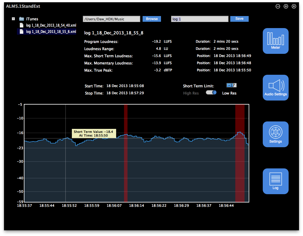Select the iTunes folder icon
This screenshot has width=303, height=236.
[22, 19]
